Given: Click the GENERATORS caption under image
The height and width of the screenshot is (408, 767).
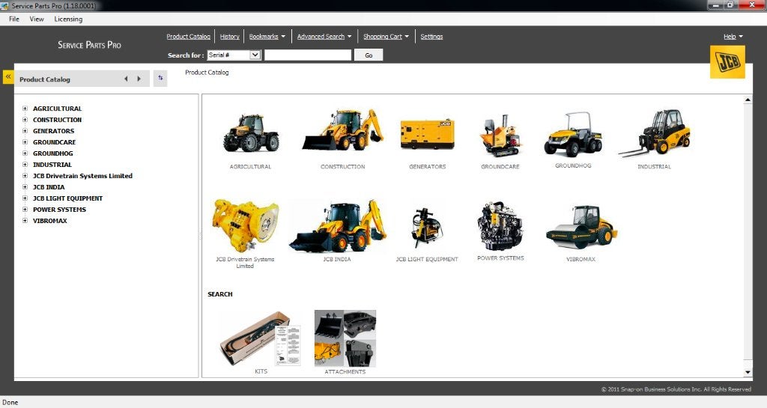Looking at the screenshot, I should [428, 167].
